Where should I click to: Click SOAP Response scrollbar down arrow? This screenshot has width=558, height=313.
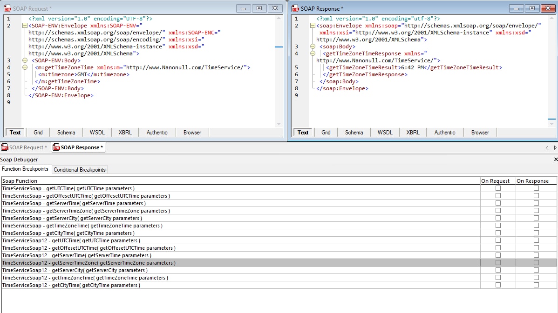(x=551, y=124)
